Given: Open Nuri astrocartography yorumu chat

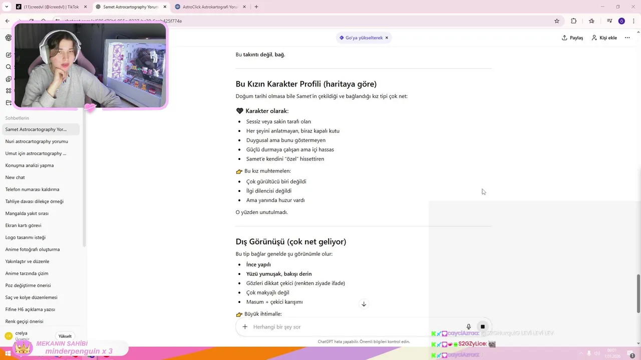Looking at the screenshot, I should [x=40, y=141].
